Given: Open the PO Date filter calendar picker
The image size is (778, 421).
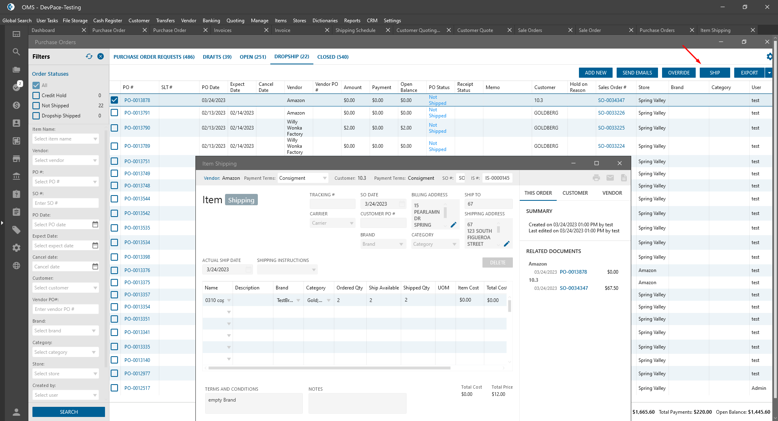Looking at the screenshot, I should tap(95, 224).
